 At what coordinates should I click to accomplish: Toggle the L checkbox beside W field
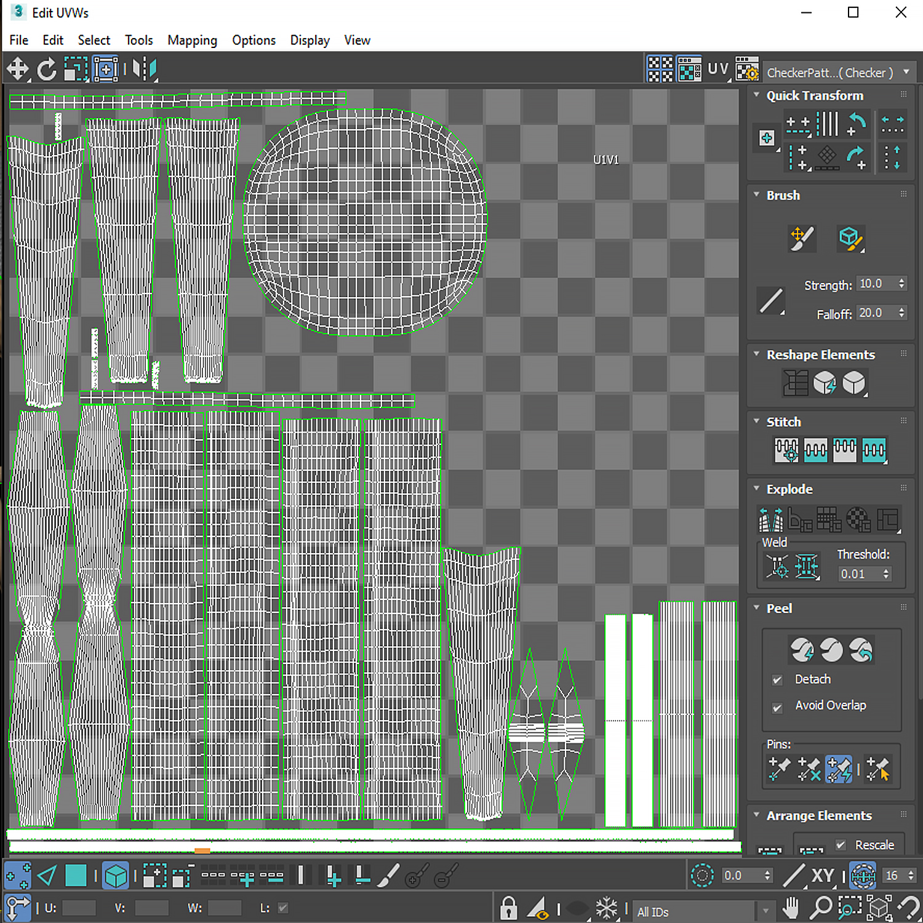[x=283, y=908]
